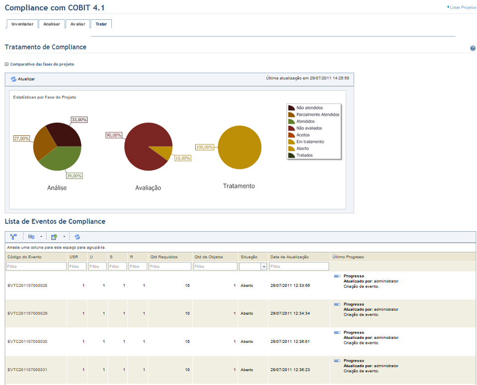Click the export table icon in events toolbar
Screen dimensions: 477x385
(x=54, y=237)
